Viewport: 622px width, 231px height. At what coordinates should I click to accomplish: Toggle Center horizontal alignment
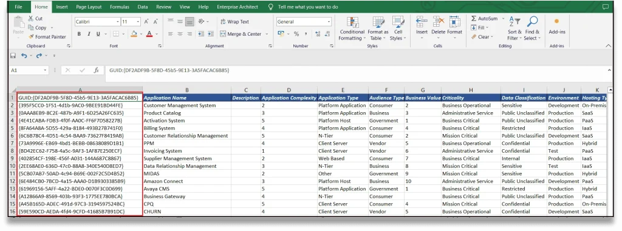pyautogui.click(x=180, y=34)
